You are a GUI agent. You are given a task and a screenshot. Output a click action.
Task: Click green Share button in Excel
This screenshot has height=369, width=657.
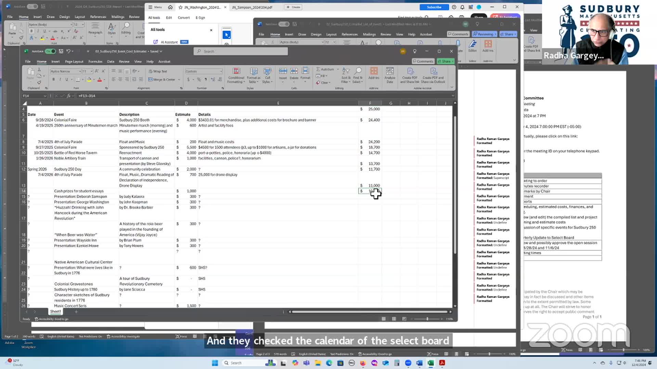(445, 61)
